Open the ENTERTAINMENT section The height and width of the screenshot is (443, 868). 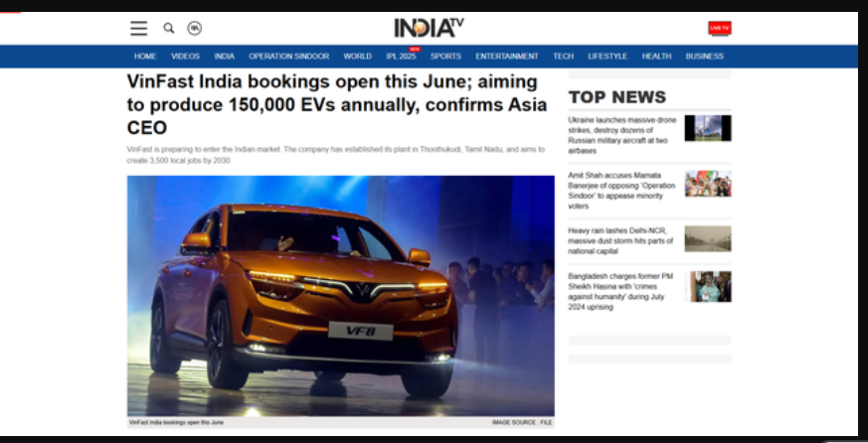tap(506, 57)
